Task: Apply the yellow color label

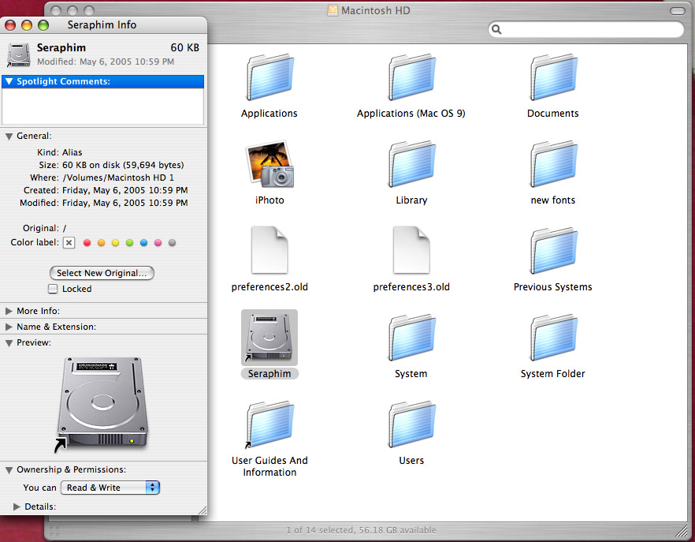Action: (115, 243)
